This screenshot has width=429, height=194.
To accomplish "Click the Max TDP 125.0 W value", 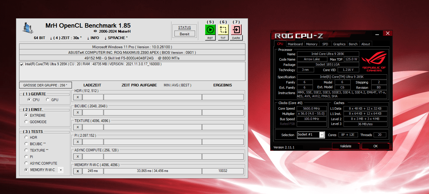I will (352, 59).
